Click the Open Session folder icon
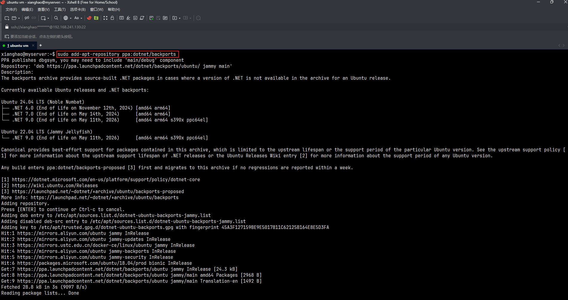This screenshot has height=300, width=568. pos(14,18)
